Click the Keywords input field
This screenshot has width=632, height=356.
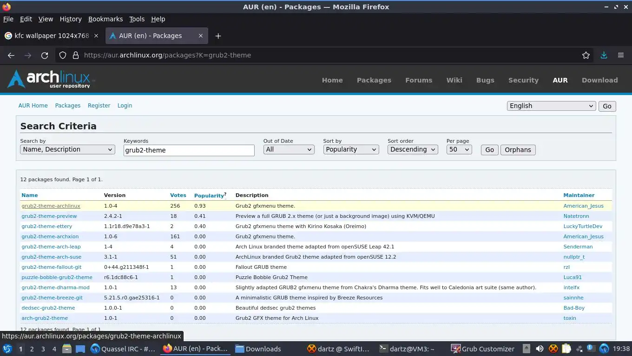[189, 150]
